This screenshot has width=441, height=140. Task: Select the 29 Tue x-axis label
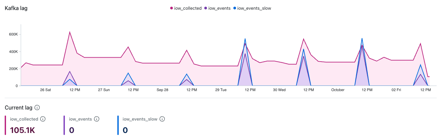pyautogui.click(x=221, y=90)
